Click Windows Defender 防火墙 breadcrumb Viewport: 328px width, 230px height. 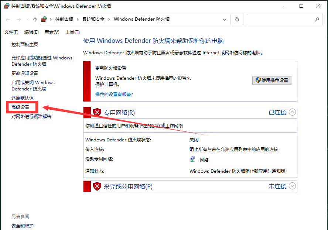coord(141,19)
